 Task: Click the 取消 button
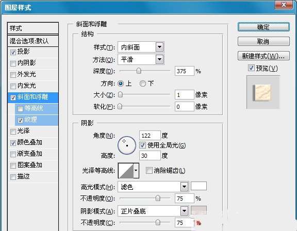(x=263, y=41)
